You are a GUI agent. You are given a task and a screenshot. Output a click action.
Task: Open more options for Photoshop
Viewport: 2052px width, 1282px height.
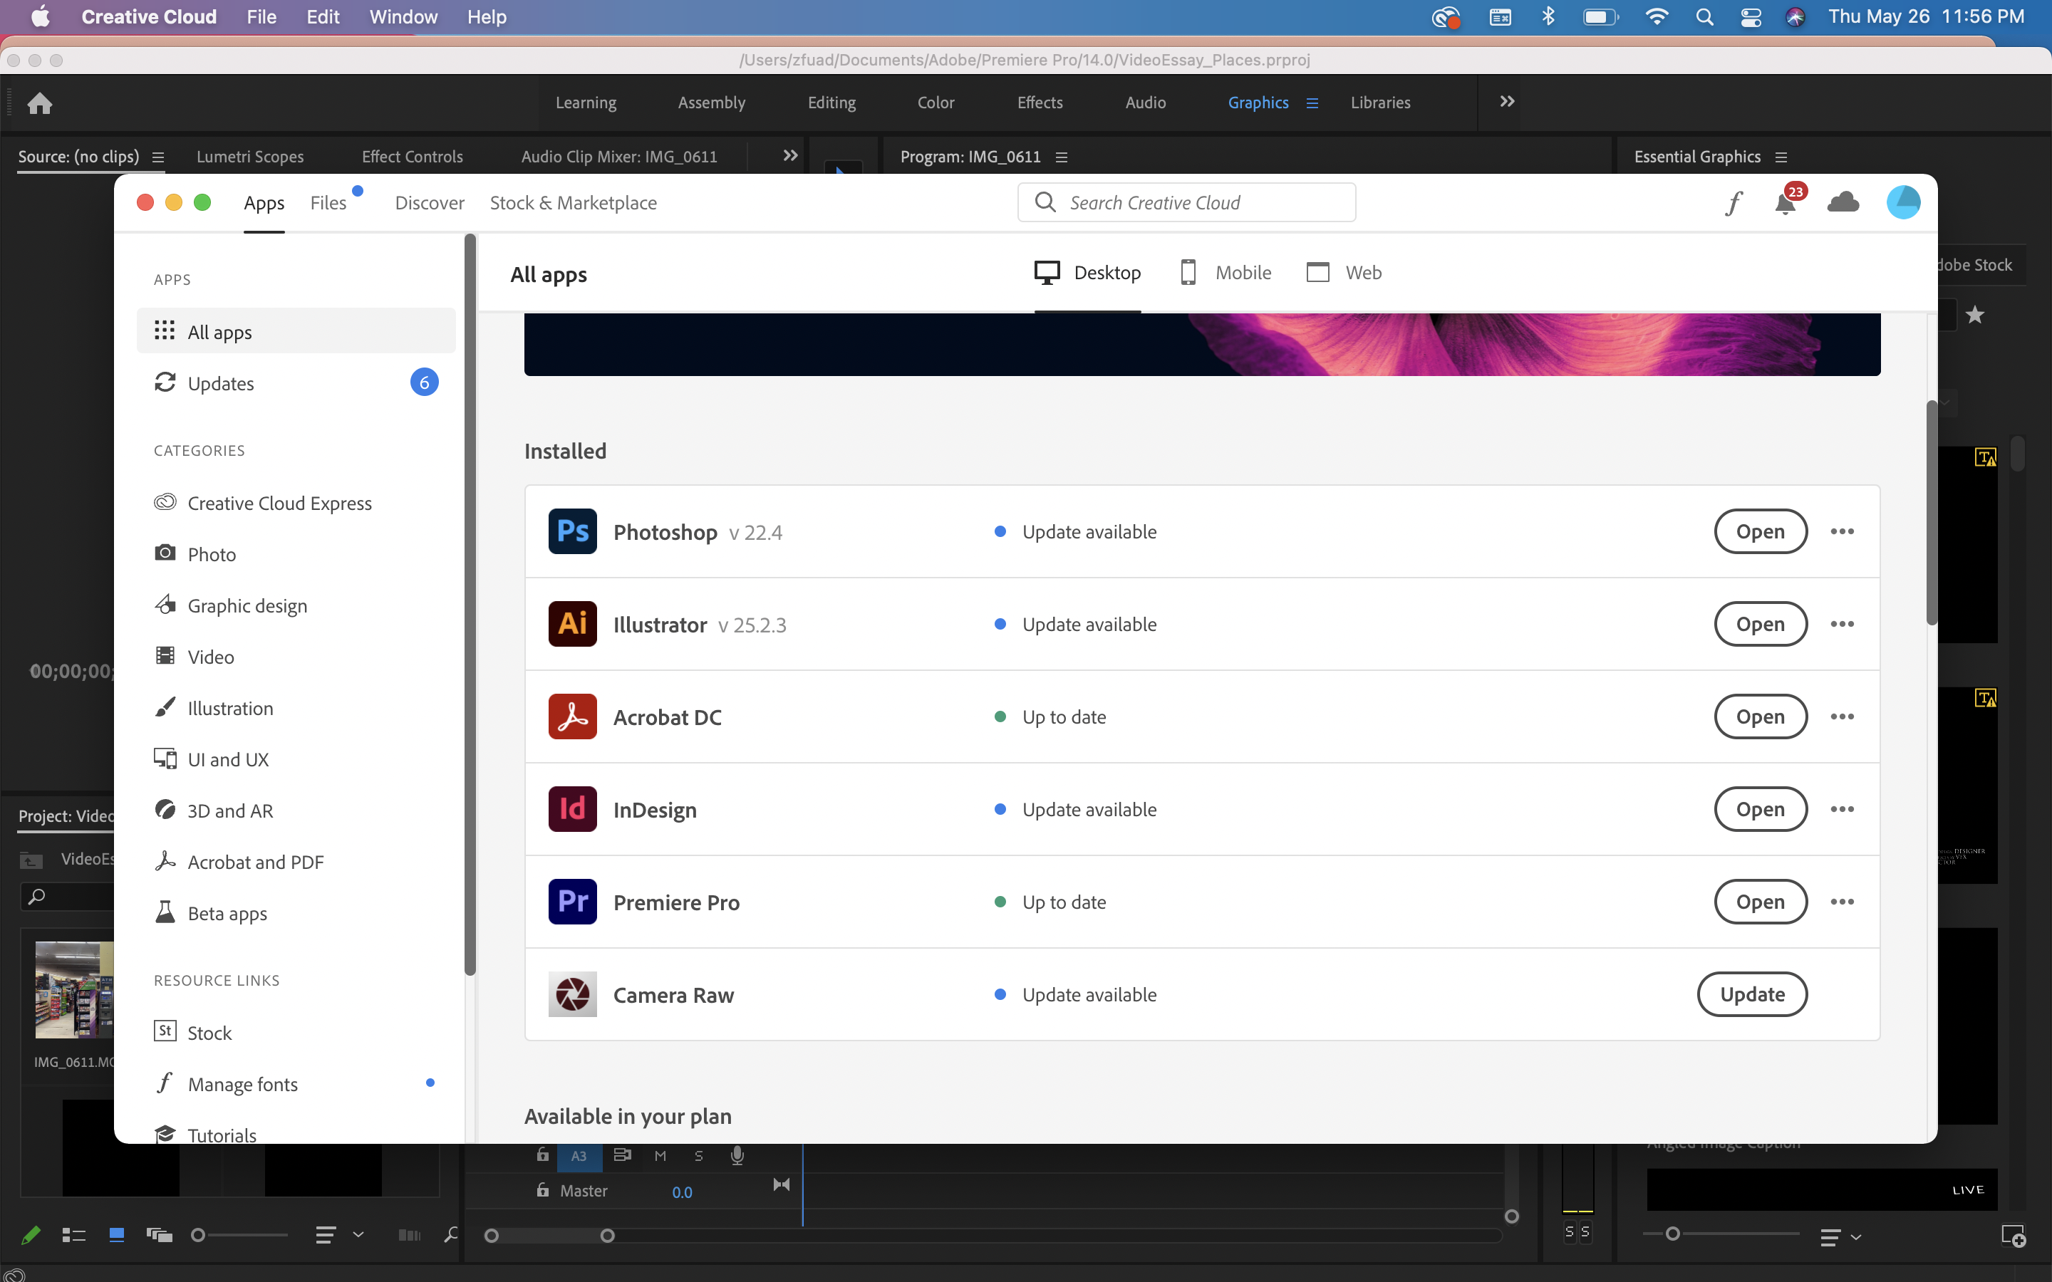pyautogui.click(x=1842, y=531)
